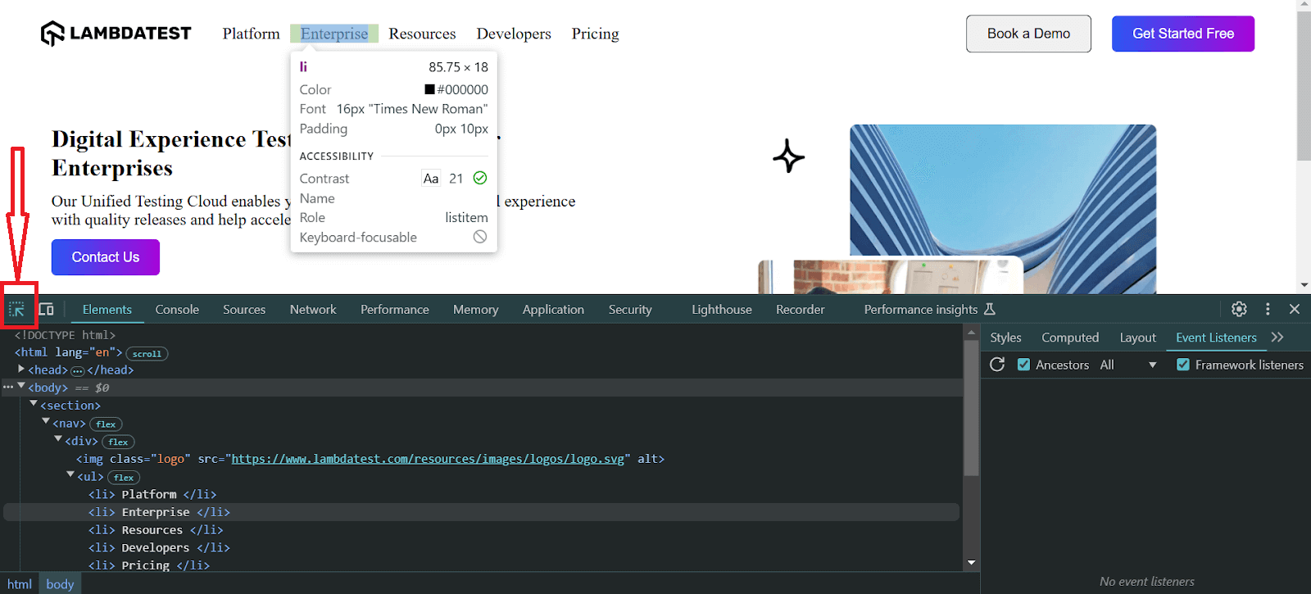Open the DevTools three-dot customize menu
The width and height of the screenshot is (1311, 594).
[1268, 309]
